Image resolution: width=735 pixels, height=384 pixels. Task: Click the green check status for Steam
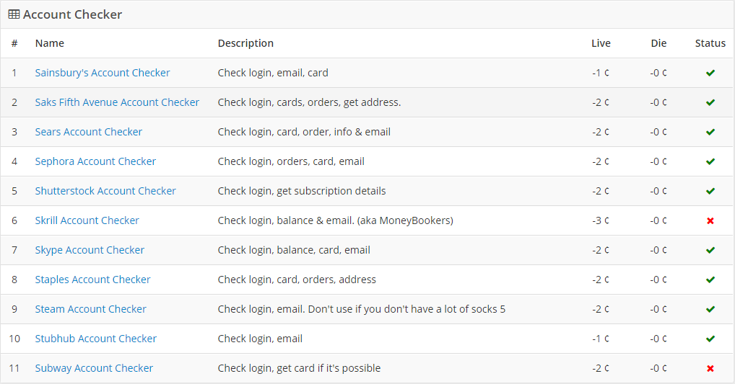[710, 309]
